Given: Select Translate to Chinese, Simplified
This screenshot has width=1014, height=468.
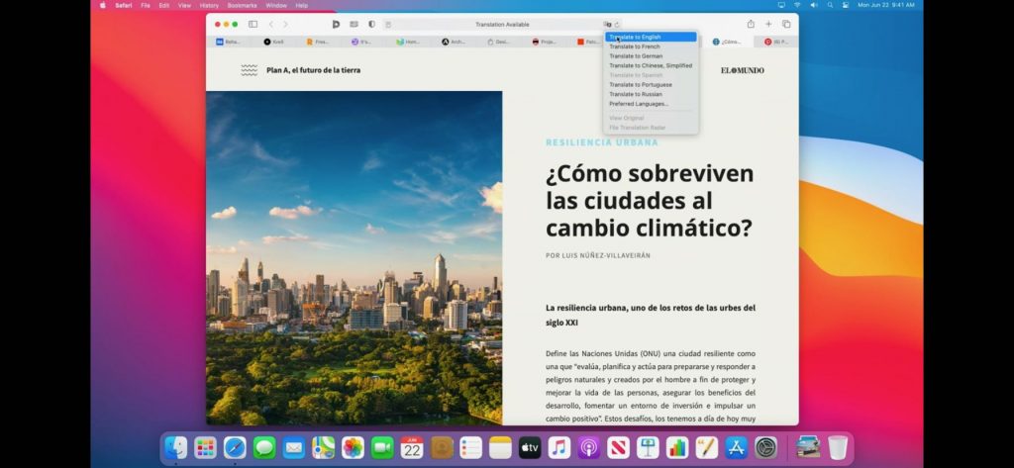Looking at the screenshot, I should (x=651, y=65).
